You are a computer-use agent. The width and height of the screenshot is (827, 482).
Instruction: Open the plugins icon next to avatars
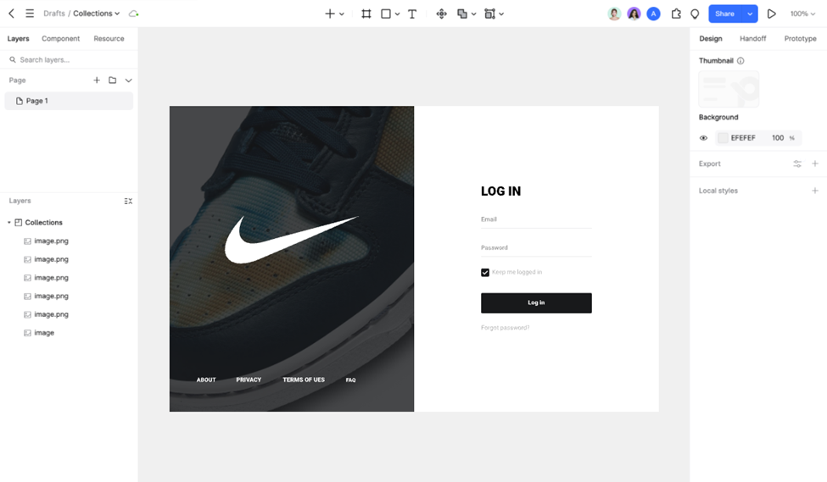(676, 14)
